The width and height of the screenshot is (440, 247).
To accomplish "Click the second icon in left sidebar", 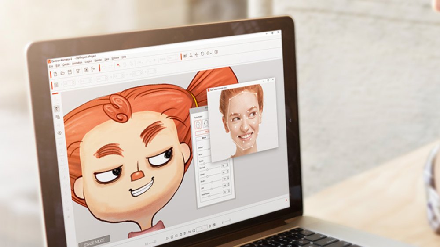I will click(58, 117).
